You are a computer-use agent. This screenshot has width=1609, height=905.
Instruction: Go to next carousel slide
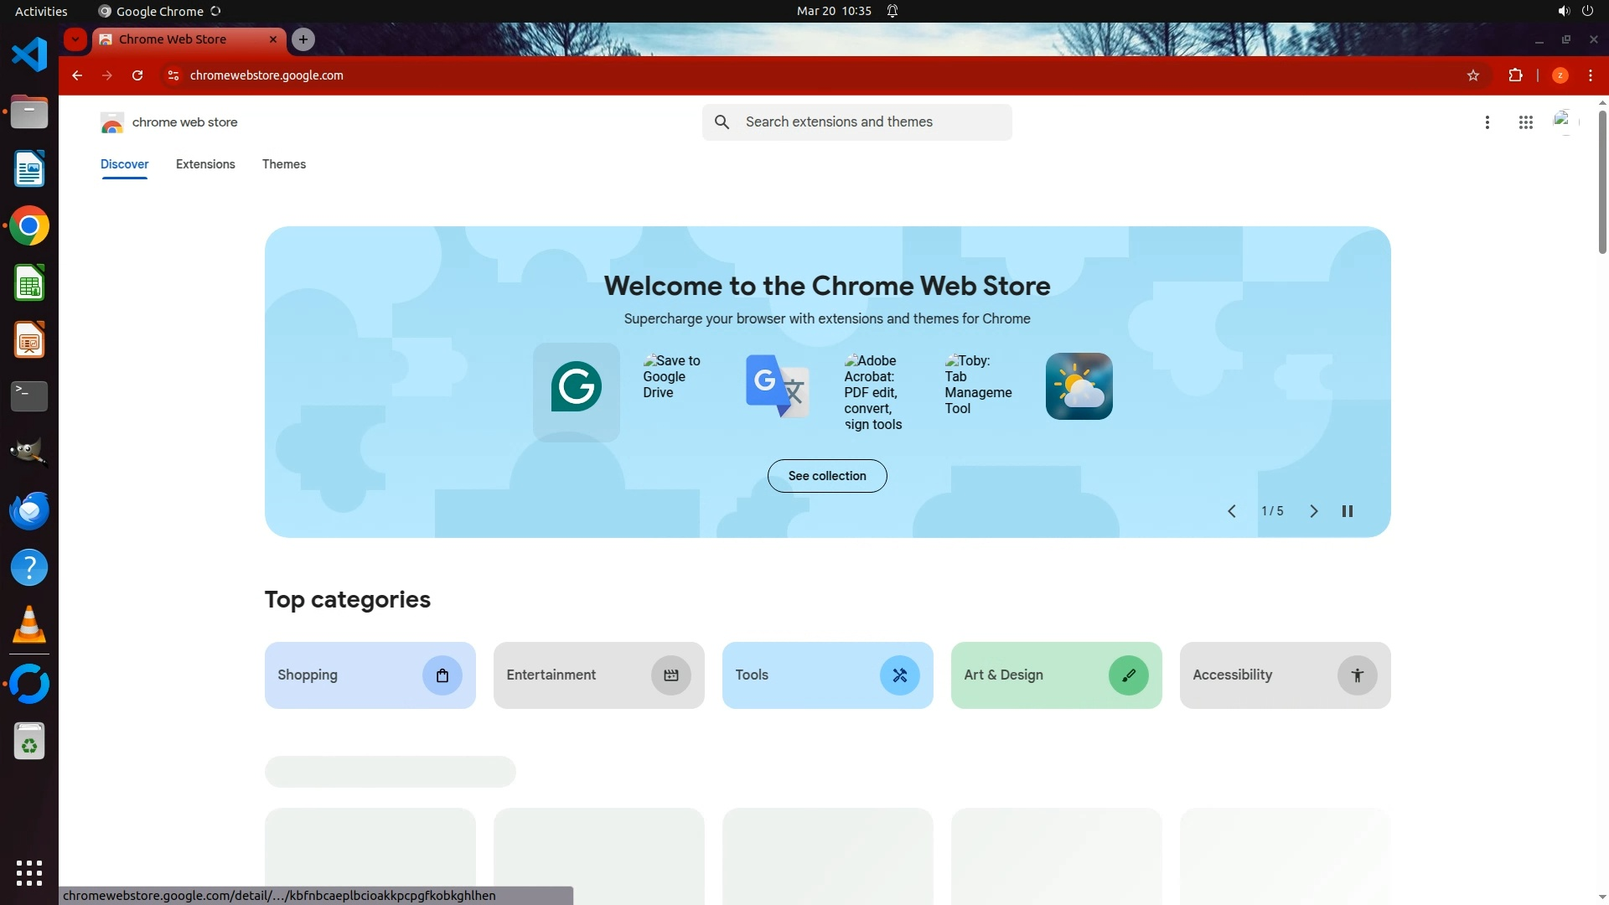(1313, 511)
